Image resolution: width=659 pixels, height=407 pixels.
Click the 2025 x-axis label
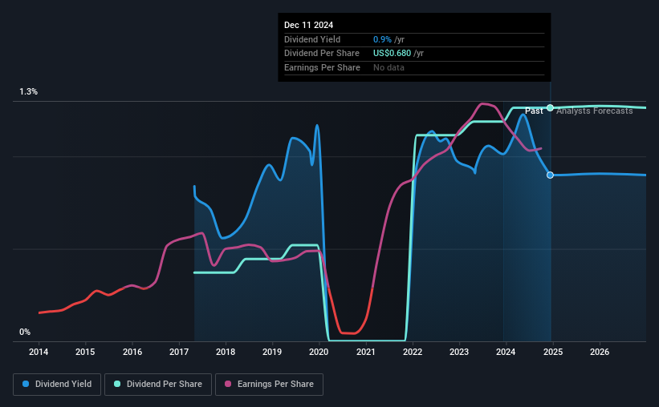553,352
